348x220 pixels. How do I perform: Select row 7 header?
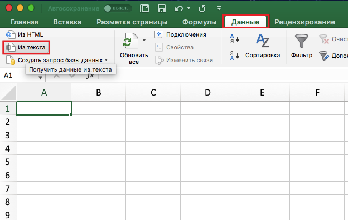pyautogui.click(x=8, y=188)
